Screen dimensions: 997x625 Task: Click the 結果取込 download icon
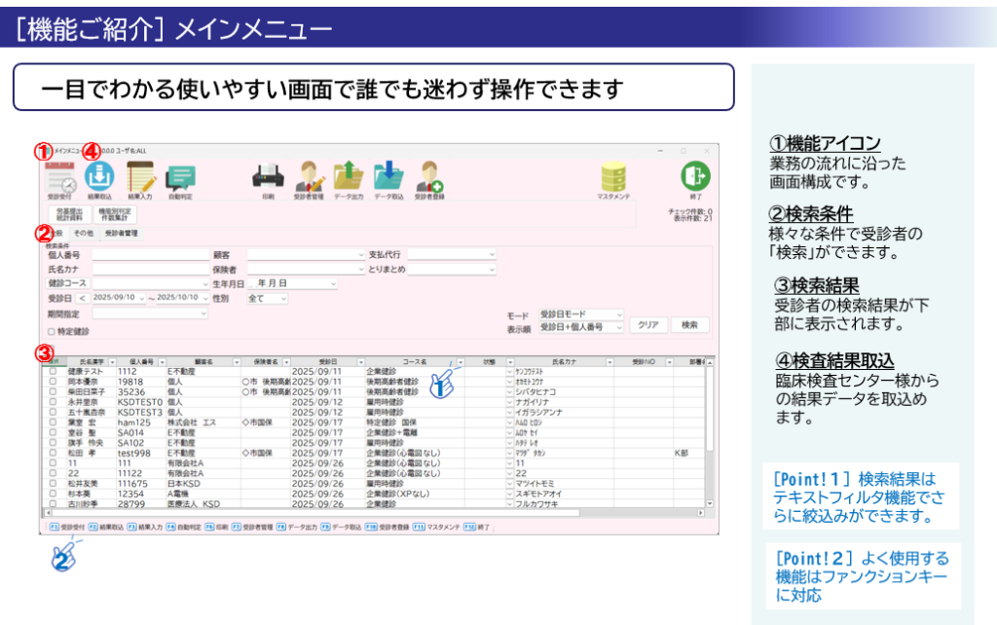pyautogui.click(x=100, y=180)
